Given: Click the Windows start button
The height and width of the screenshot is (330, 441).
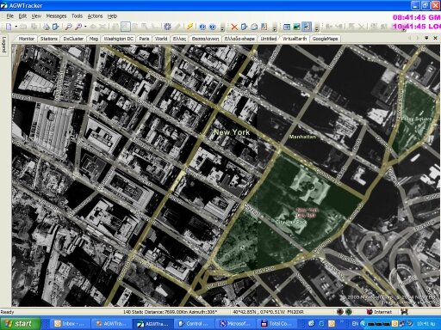Looking at the screenshot, I should (x=20, y=324).
